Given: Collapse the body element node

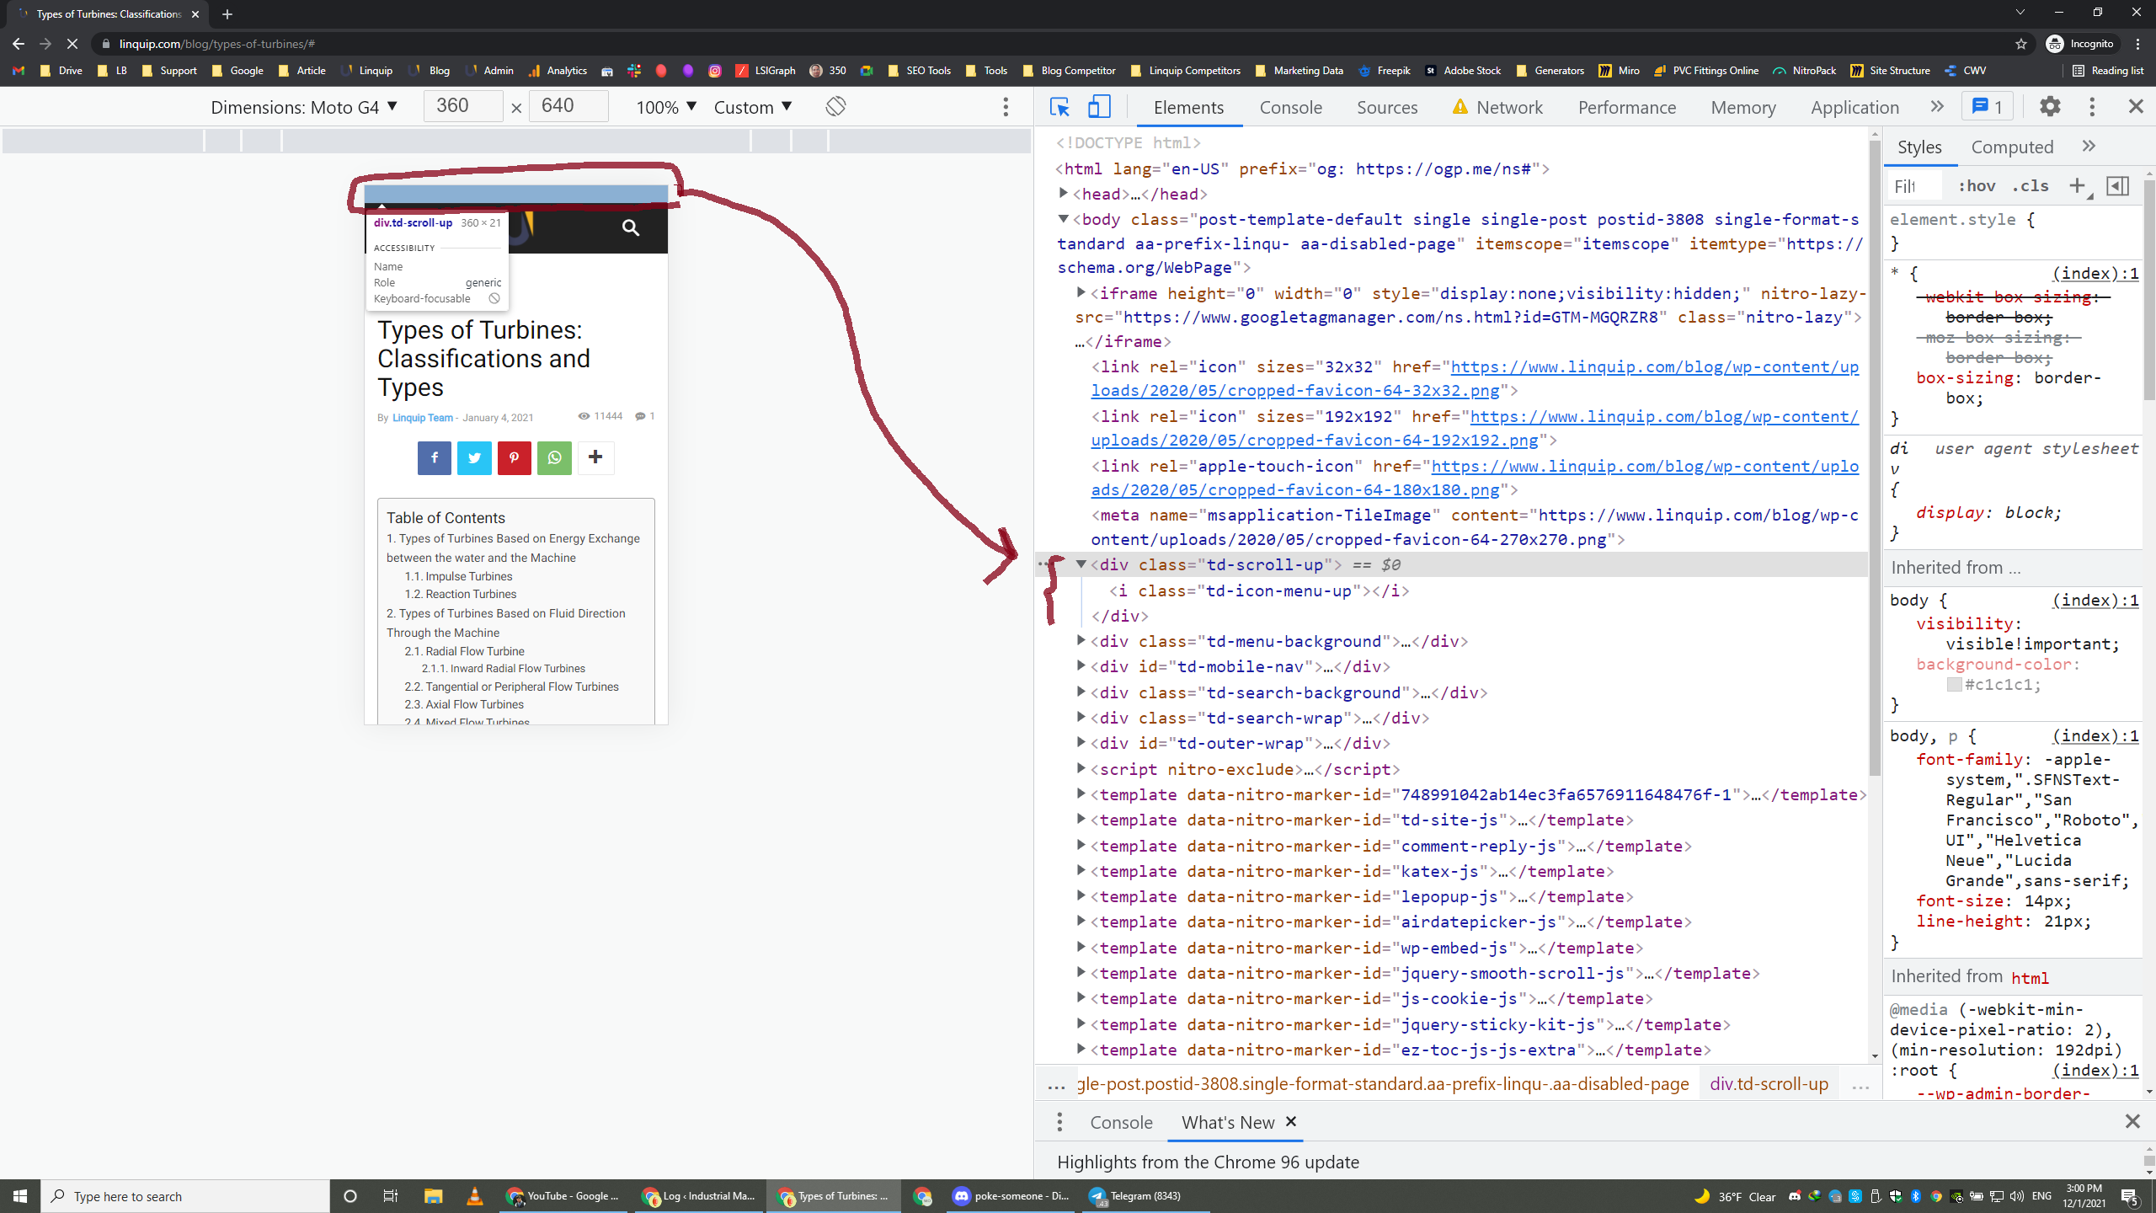Looking at the screenshot, I should click(1064, 219).
